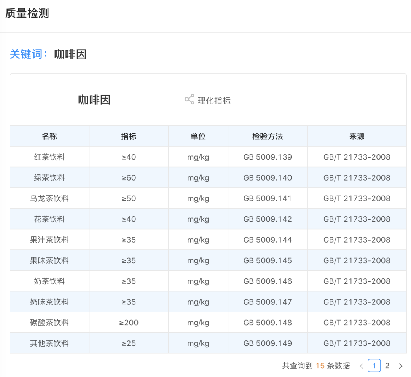Select the 乌龙茶饮料 cell
Image resolution: width=411 pixels, height=377 pixels.
point(49,198)
